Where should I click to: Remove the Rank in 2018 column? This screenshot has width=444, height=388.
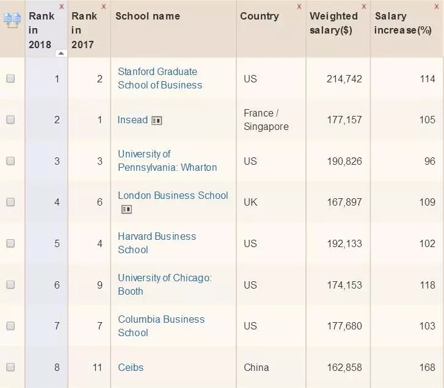tap(61, 6)
